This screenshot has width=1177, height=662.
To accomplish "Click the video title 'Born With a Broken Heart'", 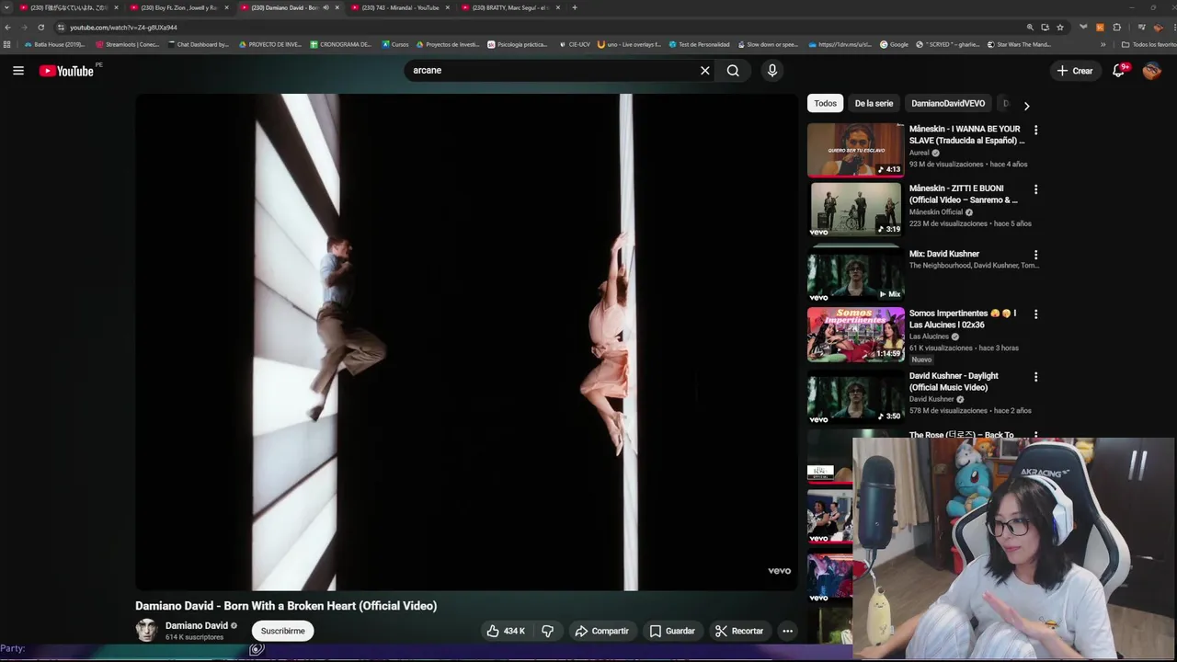I will click(286, 606).
